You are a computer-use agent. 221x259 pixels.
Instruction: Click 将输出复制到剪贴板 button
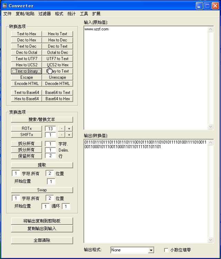click(x=42, y=221)
